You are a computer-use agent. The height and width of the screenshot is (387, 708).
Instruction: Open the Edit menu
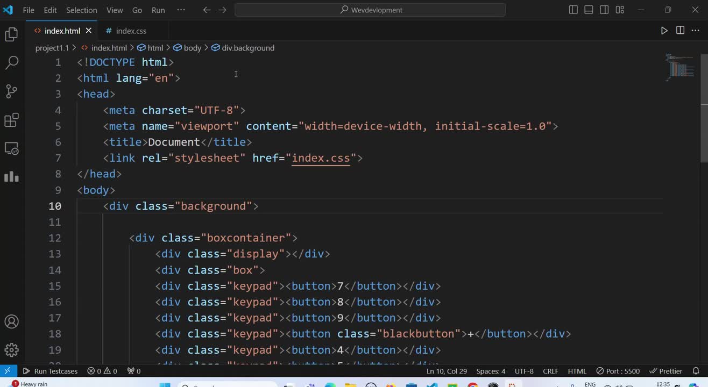50,10
